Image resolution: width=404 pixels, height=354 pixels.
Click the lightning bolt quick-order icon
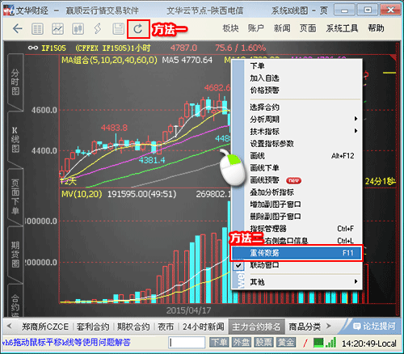(x=98, y=29)
